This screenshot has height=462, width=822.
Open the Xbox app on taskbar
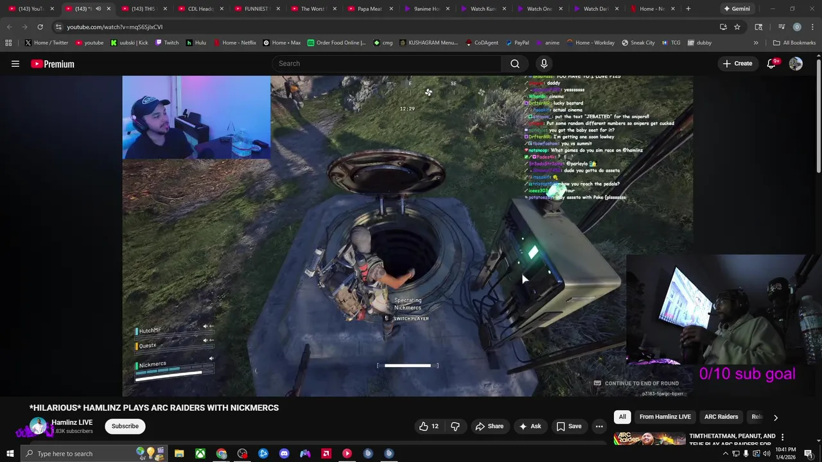pyautogui.click(x=200, y=454)
